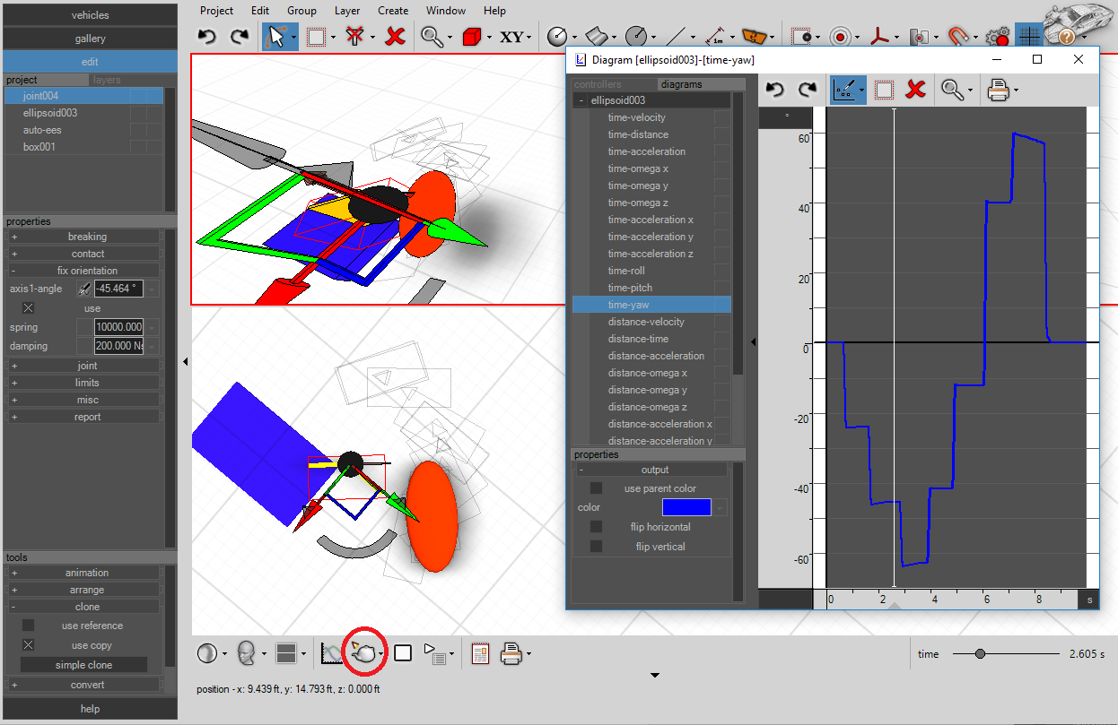Viewport: 1118px width, 725px height.
Task: Open the gears settings icon
Action: (x=998, y=38)
